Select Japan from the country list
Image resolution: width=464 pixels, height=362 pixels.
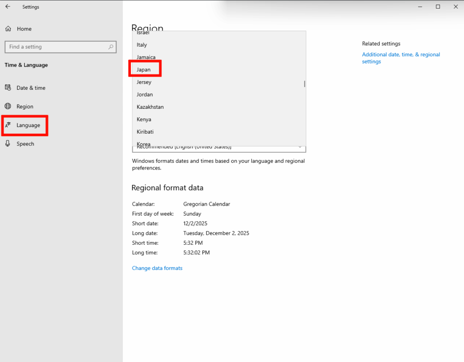tap(144, 70)
